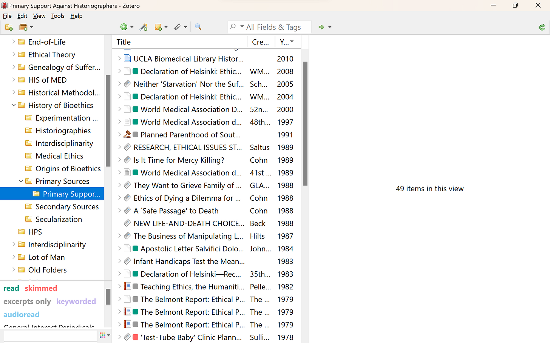
Task: Expand the Interdisciplinarity top-level collection
Action: click(14, 245)
